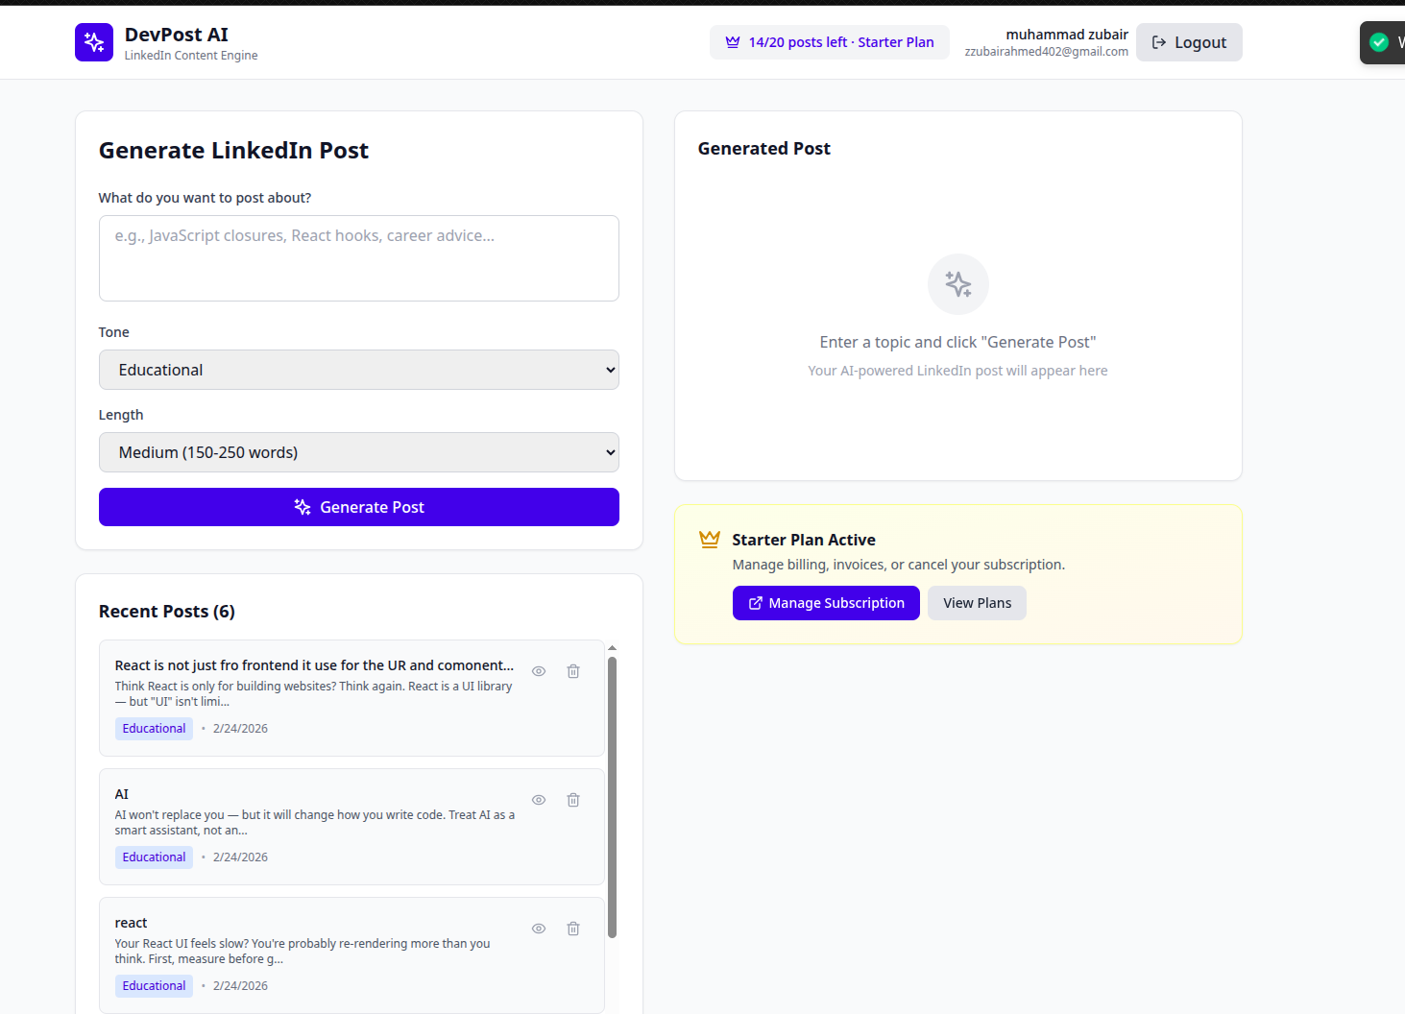Click the crown icon beside Starter Plan Active
Image resolution: width=1405 pixels, height=1014 pixels.
point(709,539)
